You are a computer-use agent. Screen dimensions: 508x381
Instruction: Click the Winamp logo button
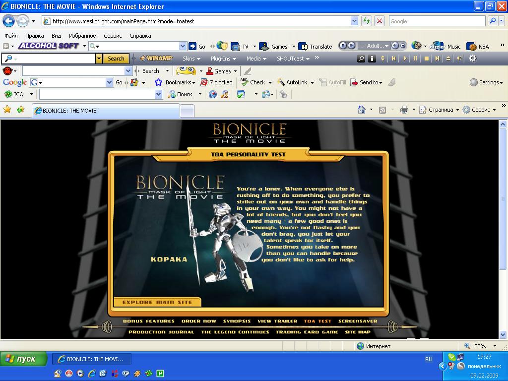pyautogui.click(x=156, y=59)
